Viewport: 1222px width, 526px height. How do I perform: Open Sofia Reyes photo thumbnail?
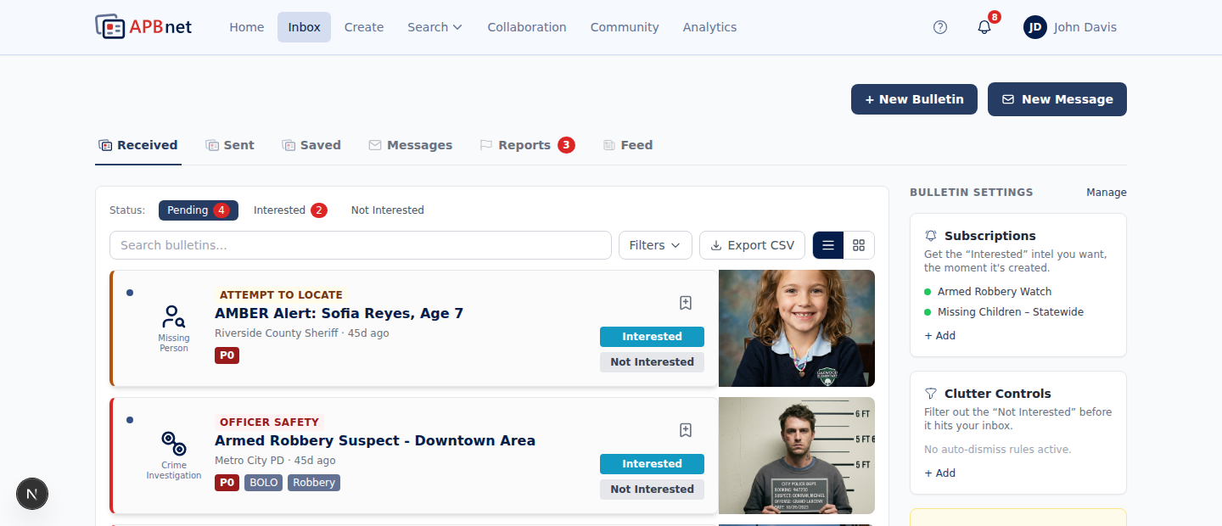[x=797, y=328]
